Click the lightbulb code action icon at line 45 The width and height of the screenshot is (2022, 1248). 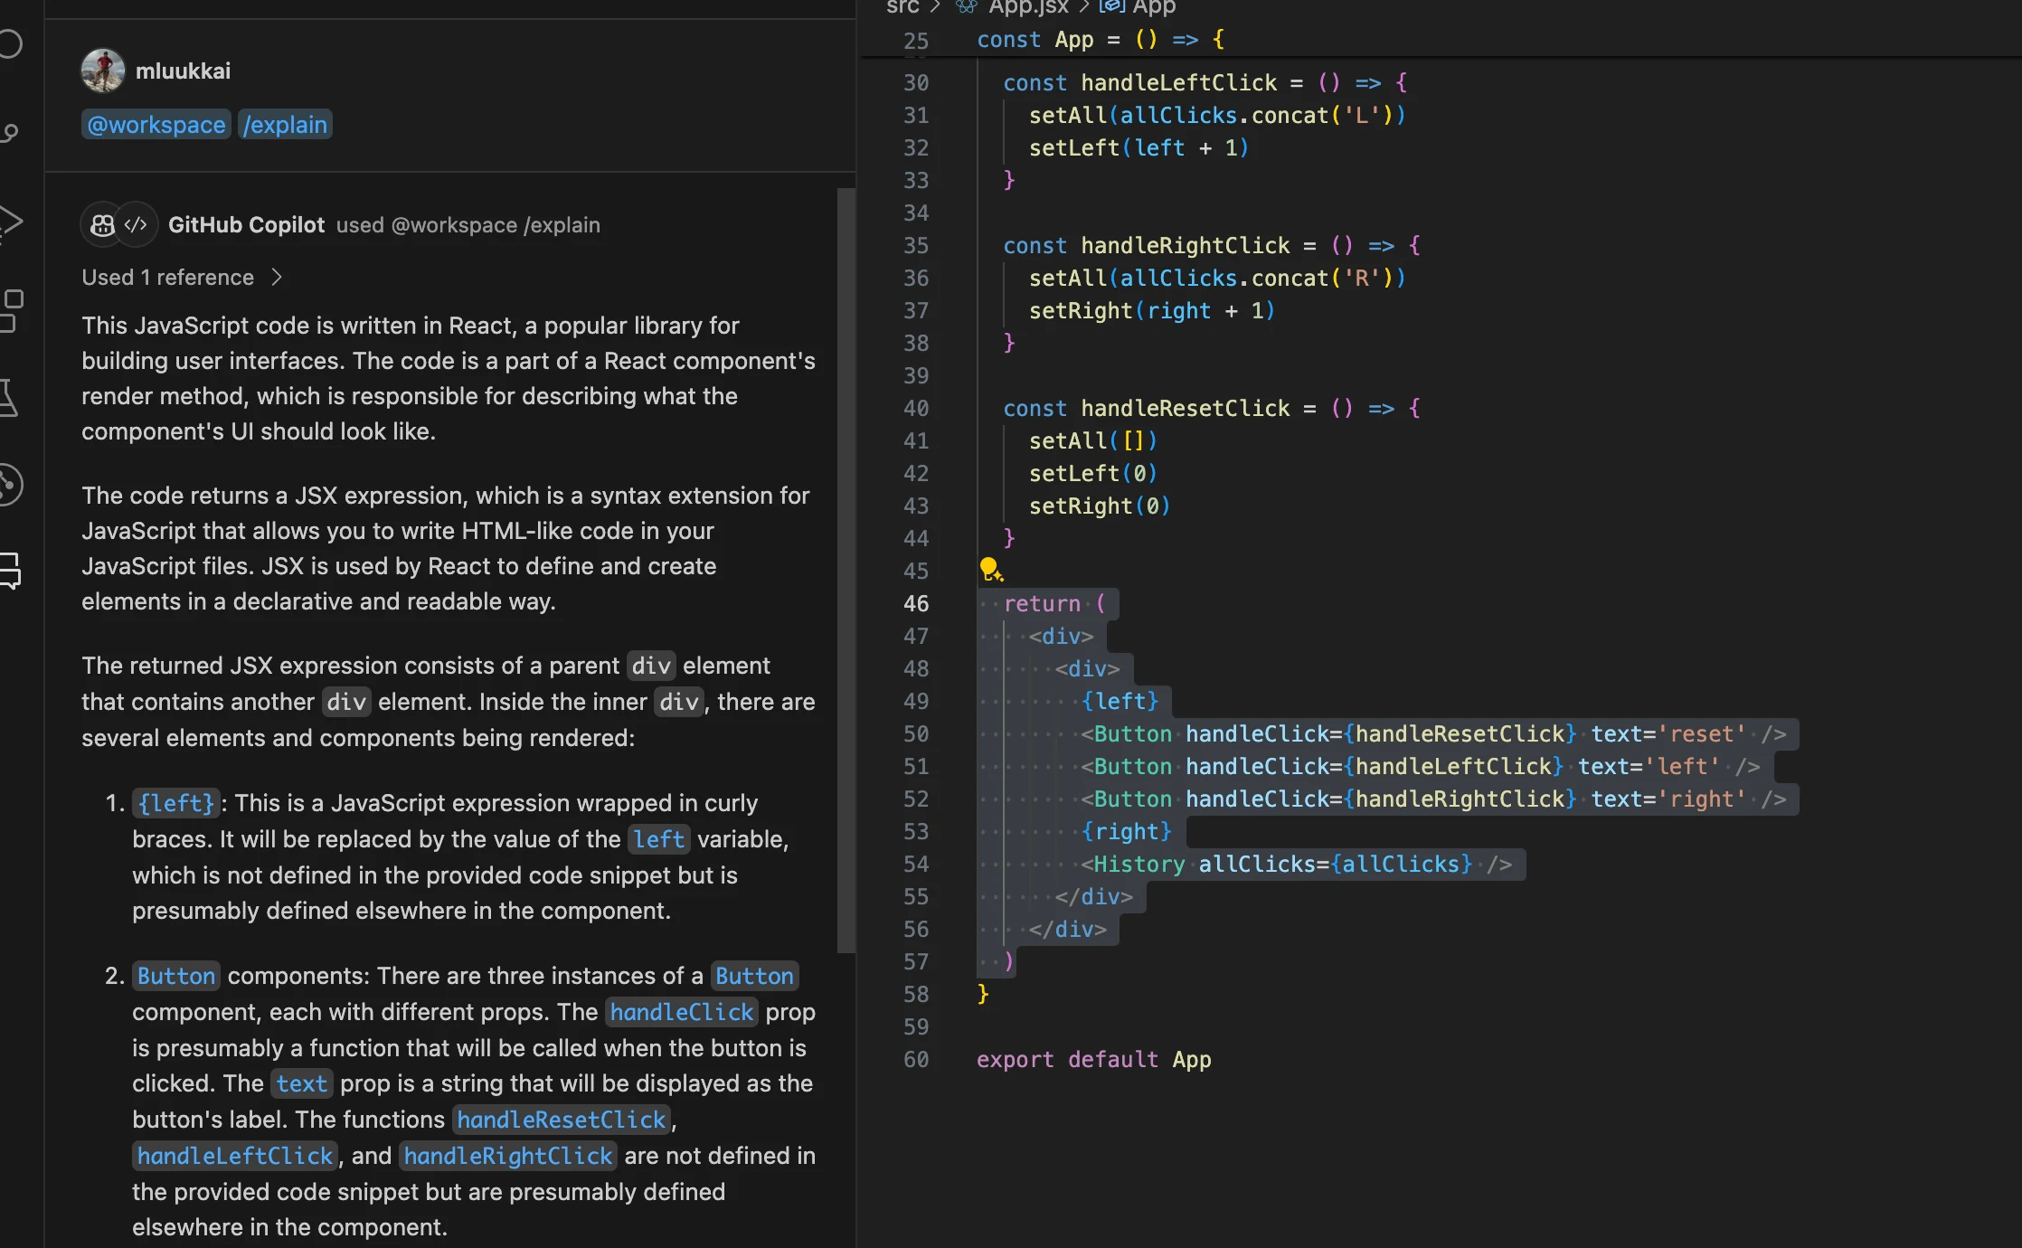coord(990,569)
